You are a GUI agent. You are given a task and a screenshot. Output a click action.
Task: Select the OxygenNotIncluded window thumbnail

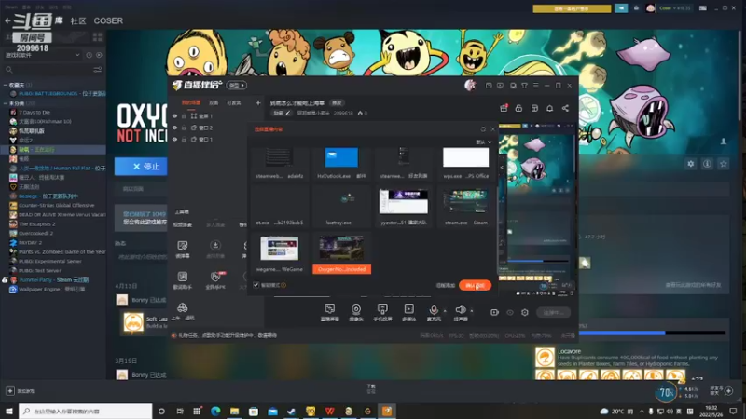[x=341, y=253]
